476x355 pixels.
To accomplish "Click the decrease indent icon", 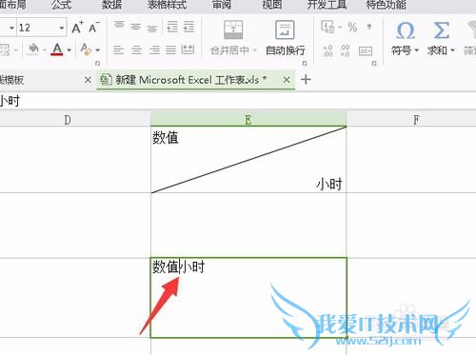I will point(172,27).
